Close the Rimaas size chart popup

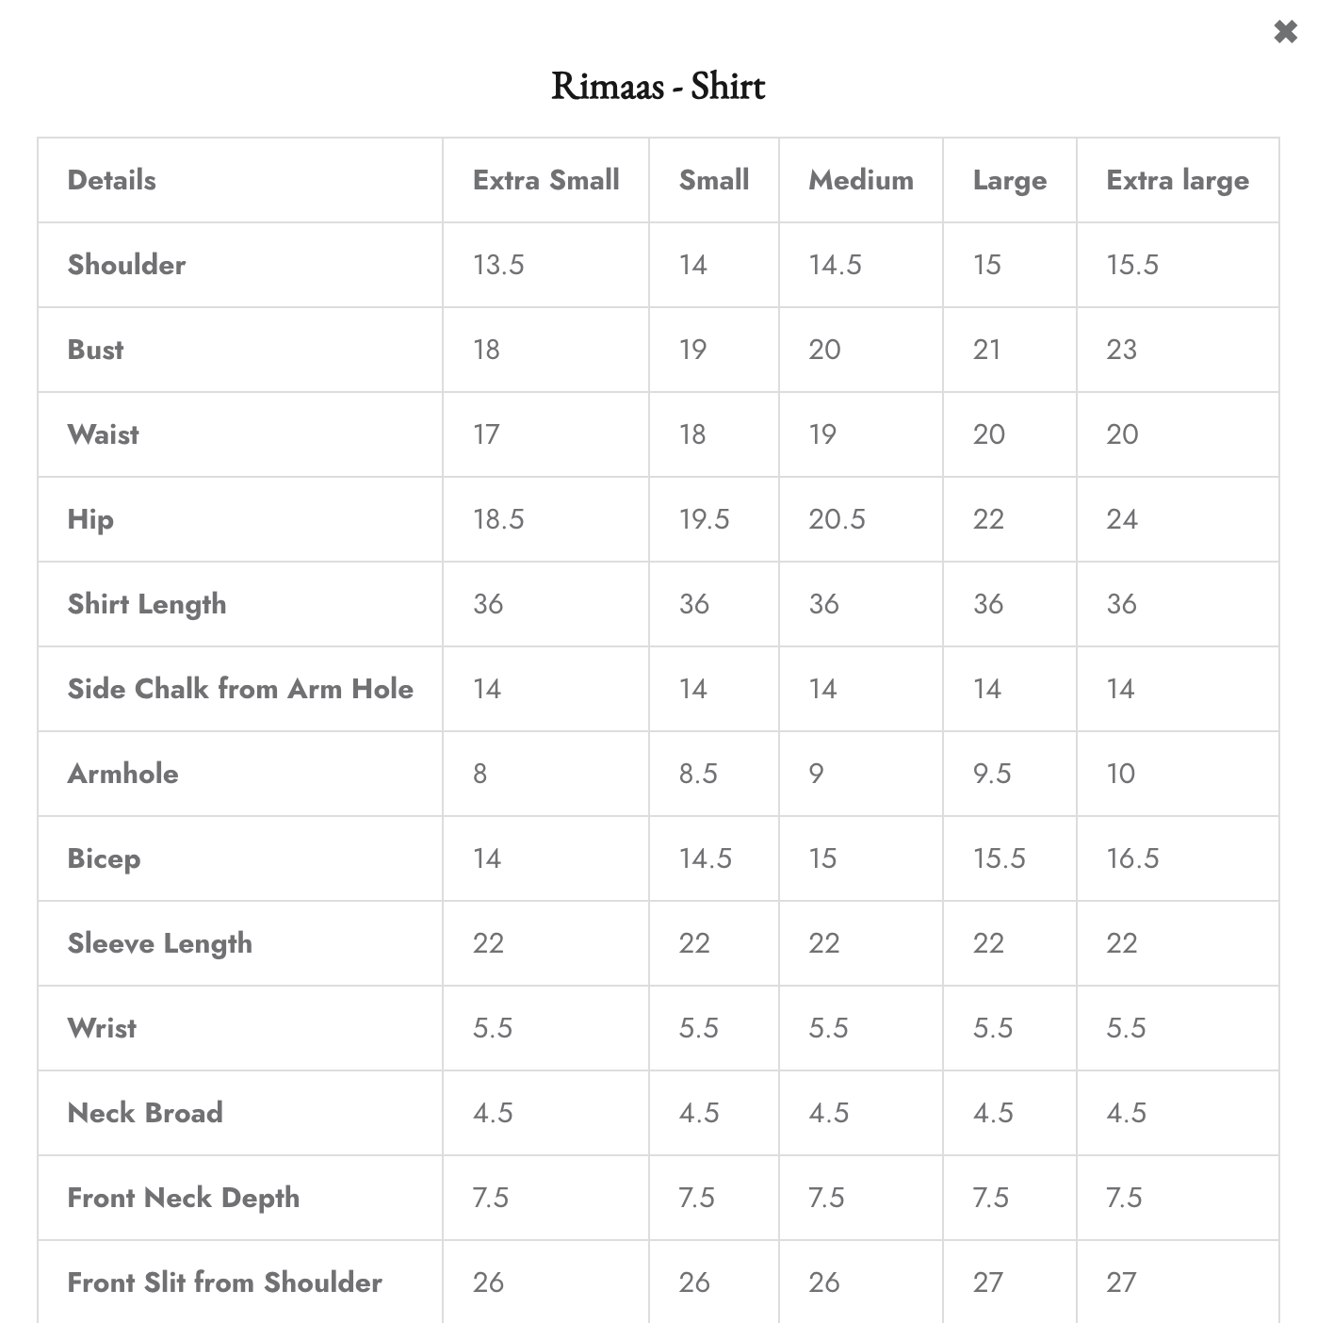tap(1285, 33)
